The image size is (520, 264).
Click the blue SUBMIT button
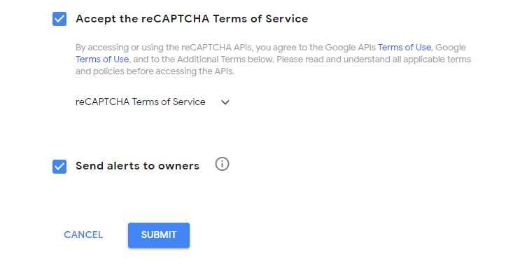click(x=159, y=235)
